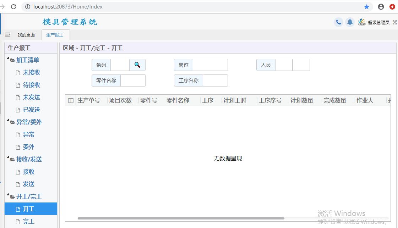The width and height of the screenshot is (398, 228).
Task: Open the browser profile account icon
Action: pos(381,7)
